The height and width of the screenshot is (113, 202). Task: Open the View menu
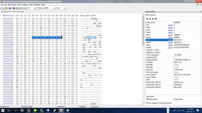(x=19, y=5)
